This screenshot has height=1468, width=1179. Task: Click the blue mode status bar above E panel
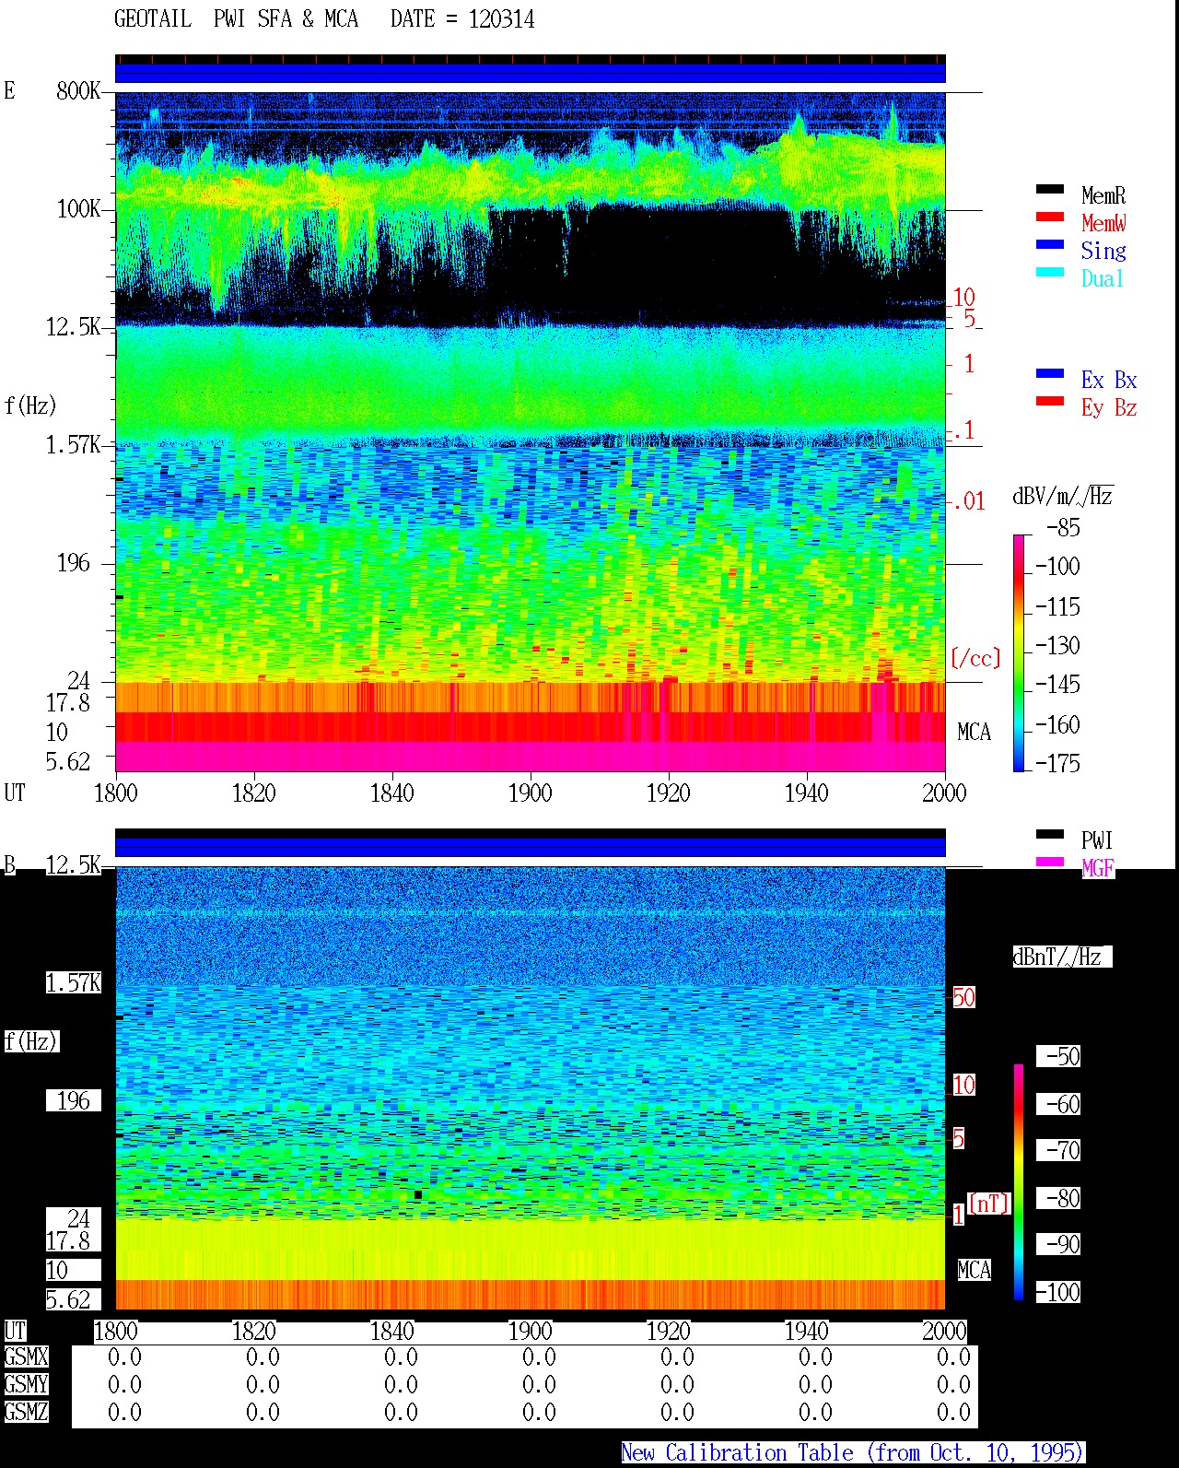[x=531, y=72]
